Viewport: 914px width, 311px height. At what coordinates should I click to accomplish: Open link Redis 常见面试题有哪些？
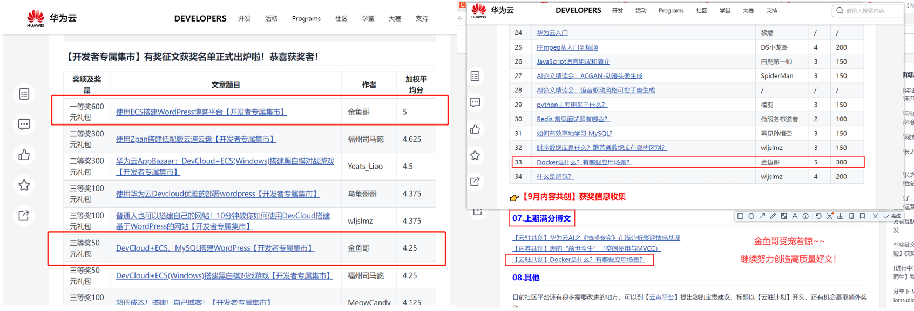coord(573,119)
